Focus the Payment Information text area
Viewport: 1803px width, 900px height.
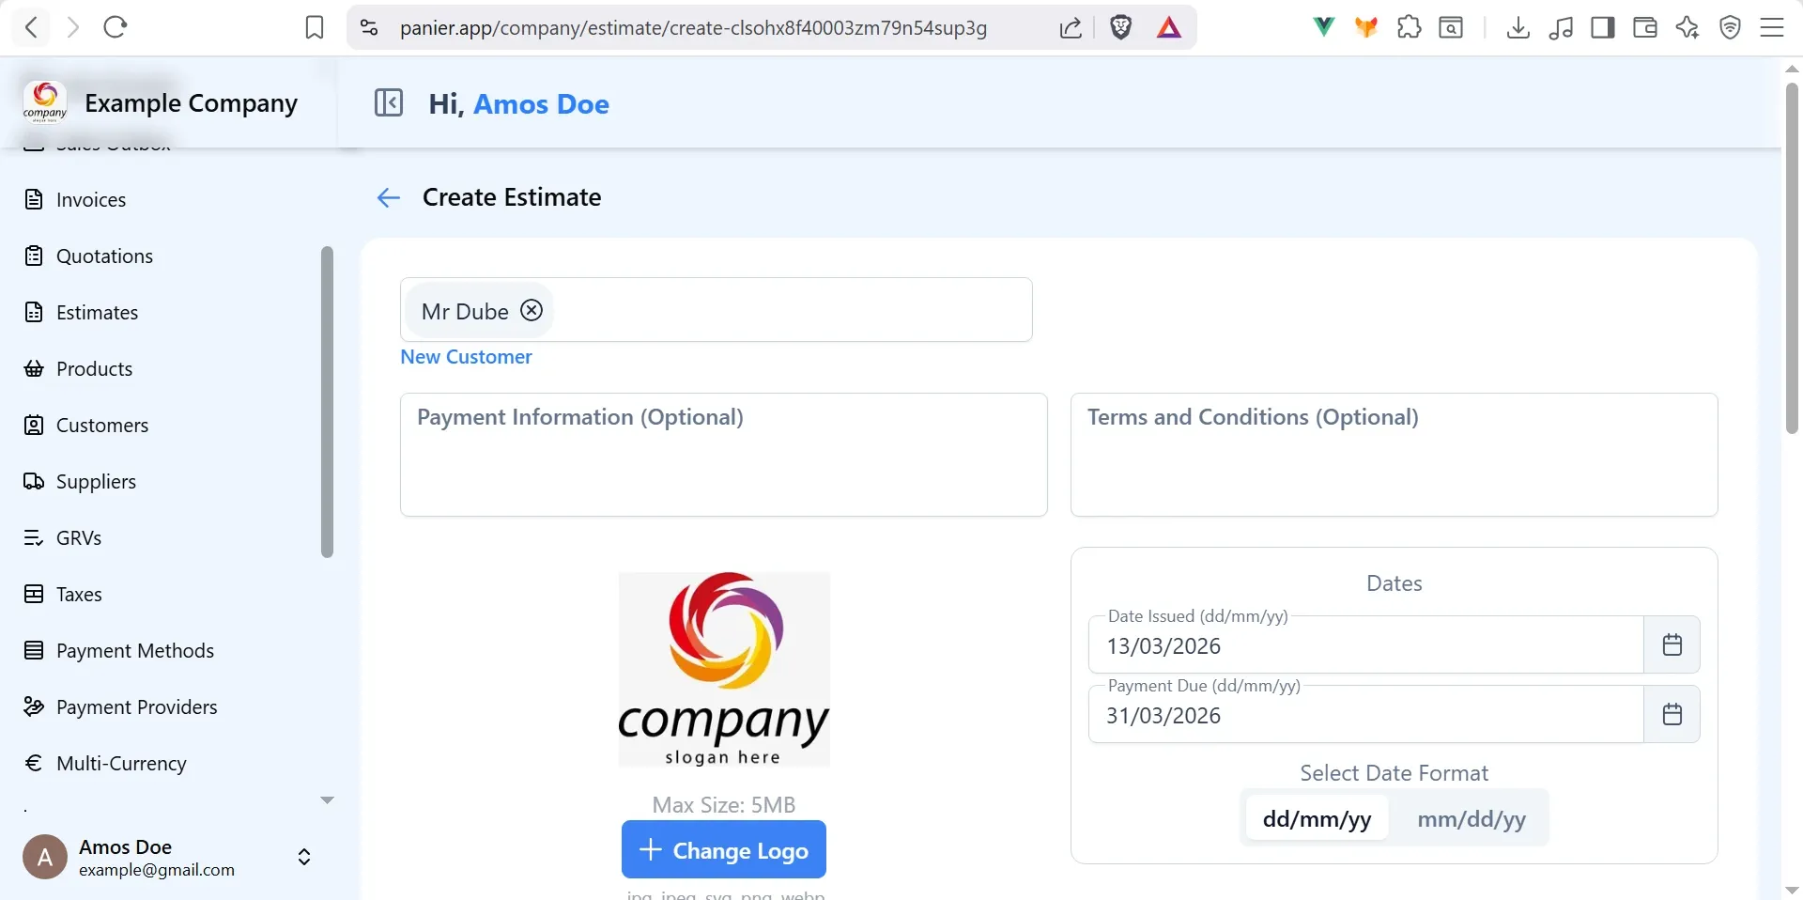pos(723,455)
